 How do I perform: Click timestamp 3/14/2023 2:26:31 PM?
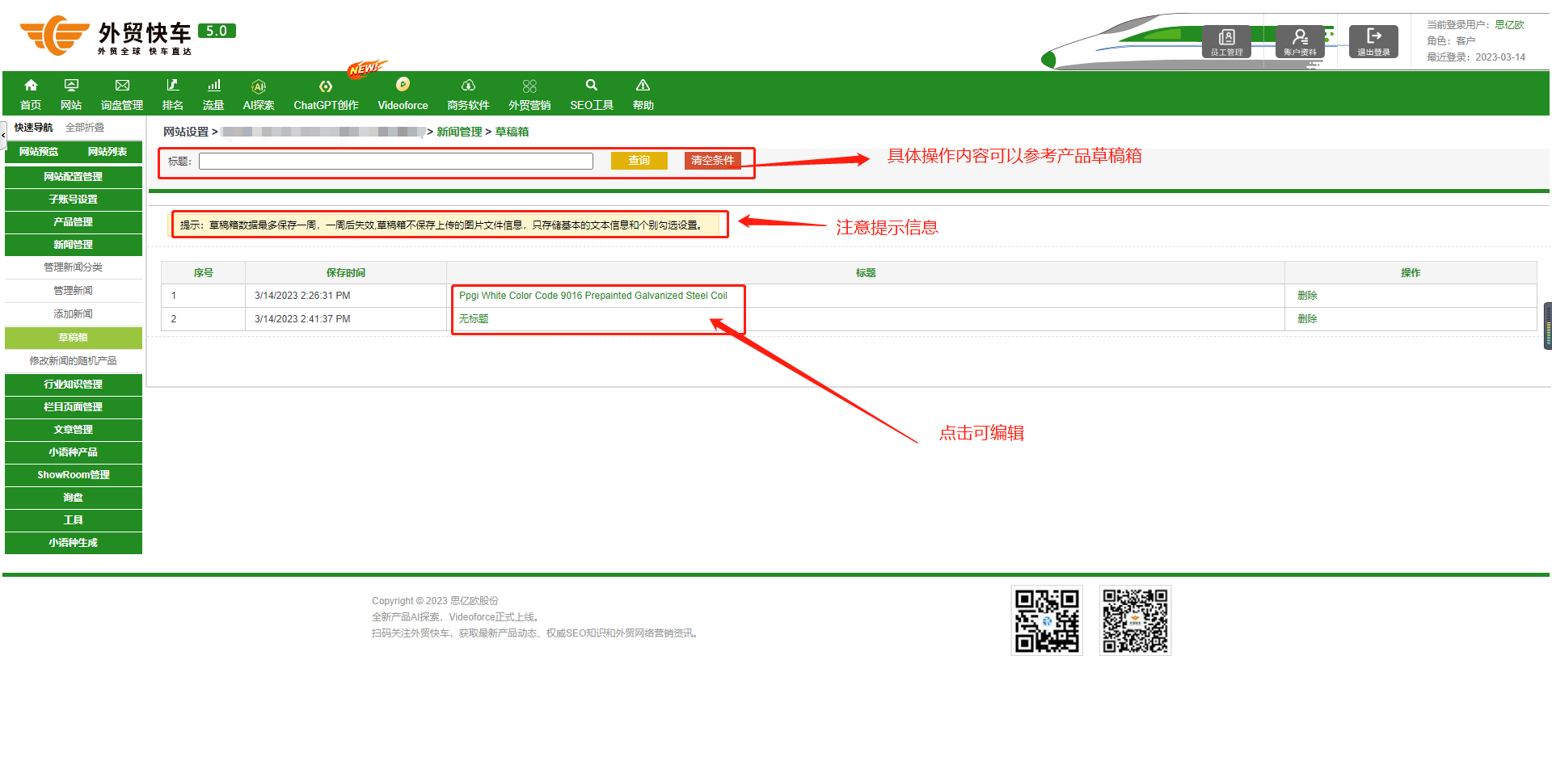[x=302, y=296]
